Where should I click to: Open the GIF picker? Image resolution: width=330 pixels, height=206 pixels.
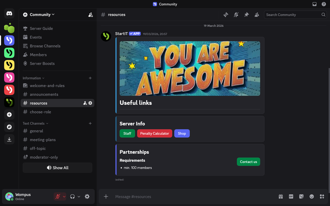(x=291, y=196)
